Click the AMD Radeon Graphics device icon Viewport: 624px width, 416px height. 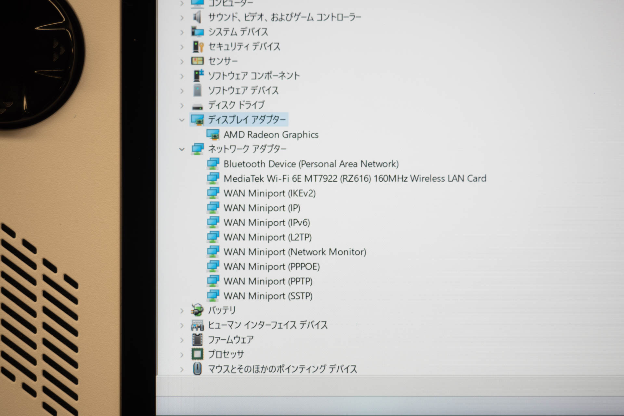click(x=214, y=134)
